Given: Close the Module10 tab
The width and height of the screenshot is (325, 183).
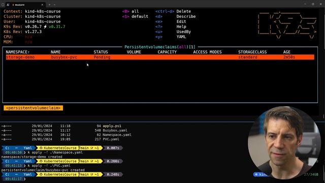Looking at the screenshot, I should (x=42, y=5).
